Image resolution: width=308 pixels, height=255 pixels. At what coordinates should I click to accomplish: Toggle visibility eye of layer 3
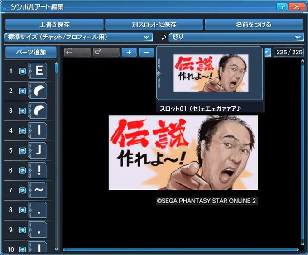[22, 111]
